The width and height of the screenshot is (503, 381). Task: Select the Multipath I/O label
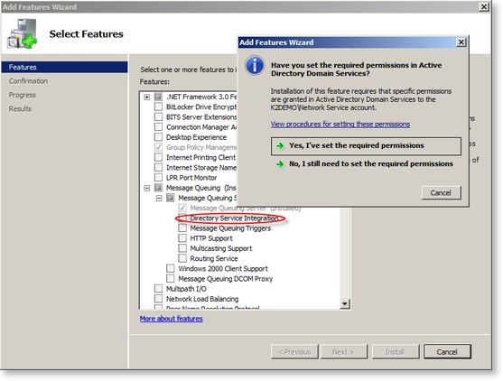point(186,289)
